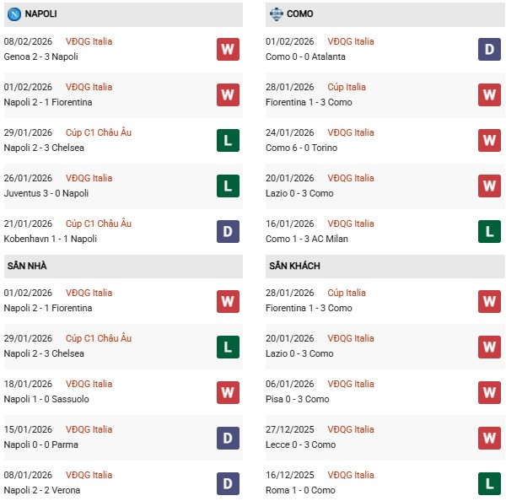Screen dimensions: 506x501
Task: Select the Pisa 0 - 3 Como match
Action: tap(300, 399)
